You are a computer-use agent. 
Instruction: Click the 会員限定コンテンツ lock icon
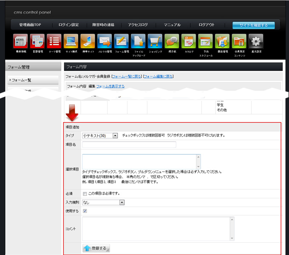point(239,41)
